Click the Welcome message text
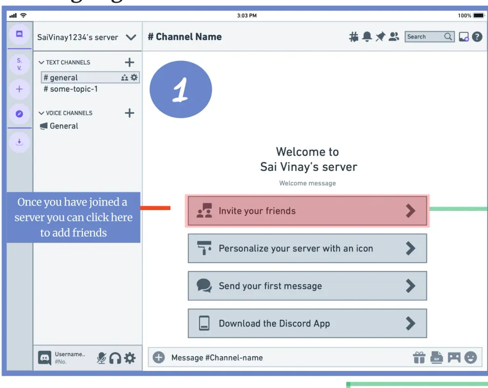This screenshot has width=488, height=388. click(307, 184)
